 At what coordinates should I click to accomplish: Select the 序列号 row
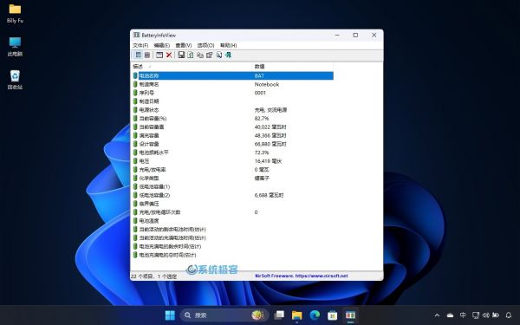coord(232,93)
